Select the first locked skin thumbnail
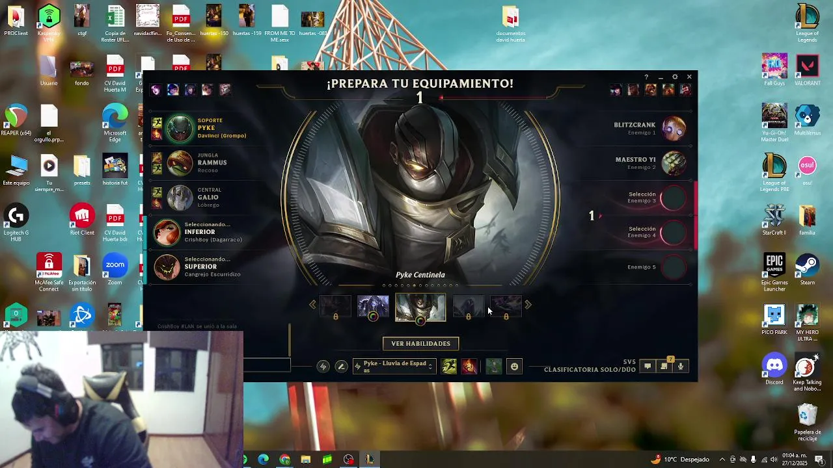Screen dimensions: 833x468 pos(335,305)
